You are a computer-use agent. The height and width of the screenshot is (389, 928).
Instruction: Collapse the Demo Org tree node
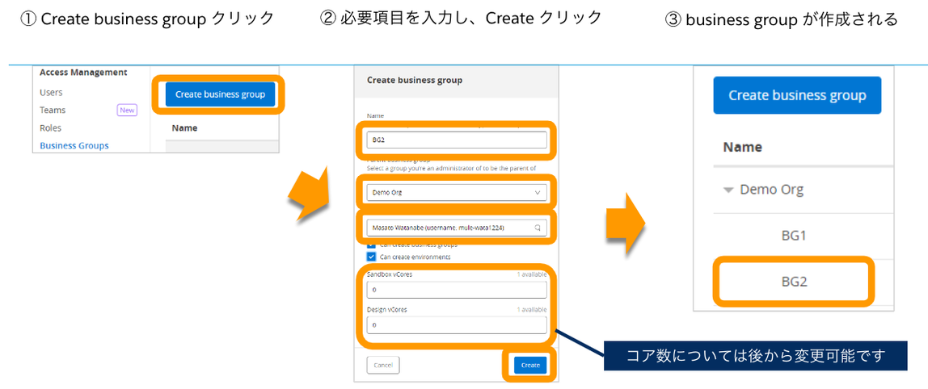coord(728,190)
